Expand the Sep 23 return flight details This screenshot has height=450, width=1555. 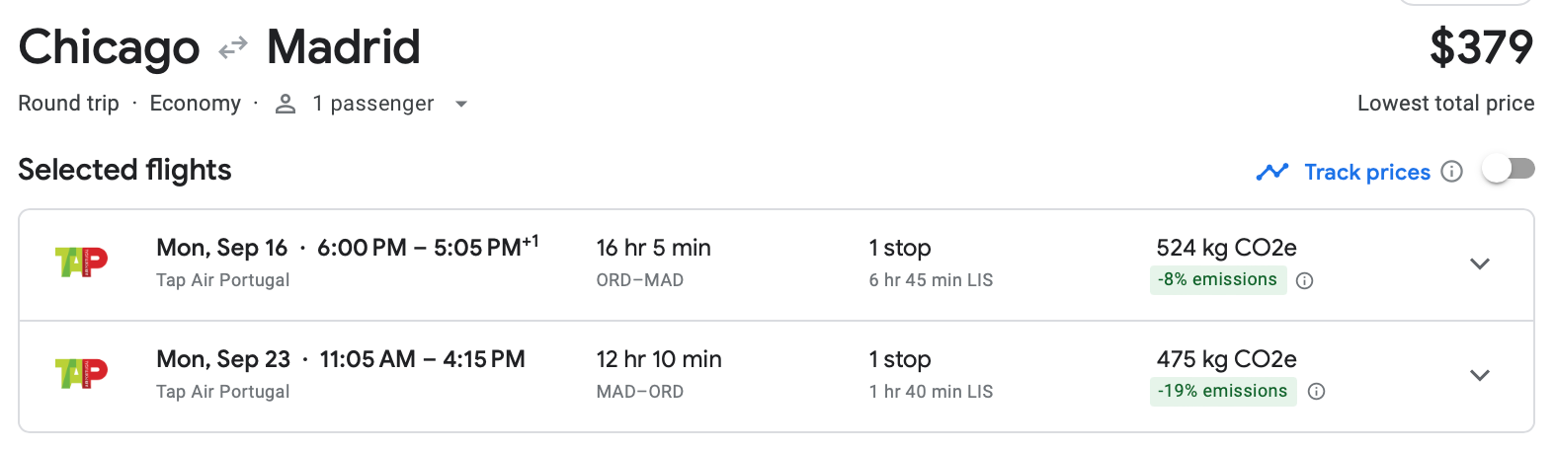(1479, 375)
